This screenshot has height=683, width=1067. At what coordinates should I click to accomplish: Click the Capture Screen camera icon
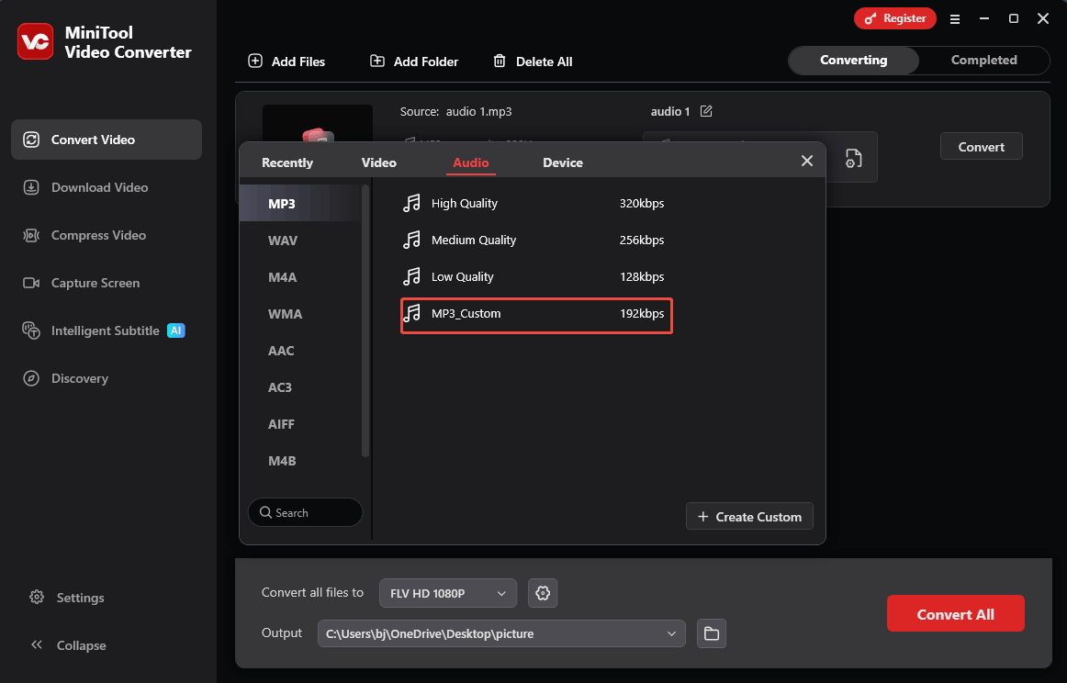pyautogui.click(x=31, y=283)
